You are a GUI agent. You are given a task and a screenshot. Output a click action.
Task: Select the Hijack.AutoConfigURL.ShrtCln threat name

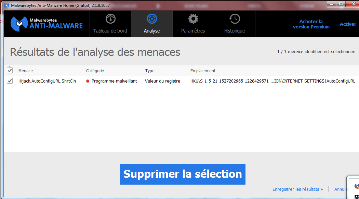47,81
